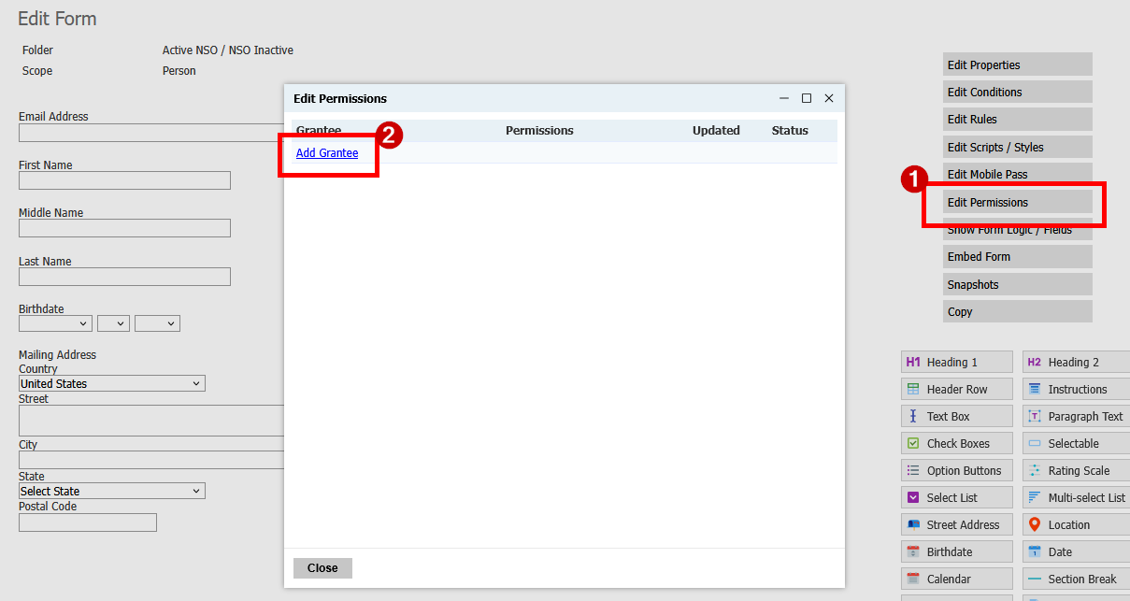This screenshot has width=1130, height=601.
Task: Open Edit Scripts / Styles
Action: coord(1017,147)
